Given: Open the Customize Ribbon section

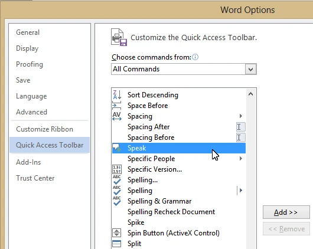Looking at the screenshot, I should (44, 129).
